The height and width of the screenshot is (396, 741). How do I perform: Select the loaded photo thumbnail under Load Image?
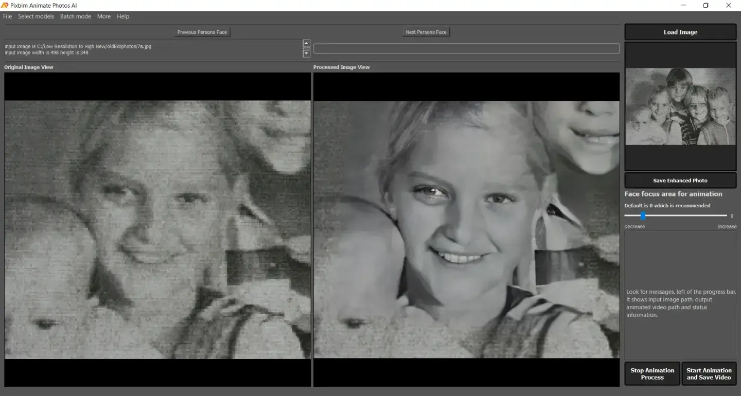[680, 106]
